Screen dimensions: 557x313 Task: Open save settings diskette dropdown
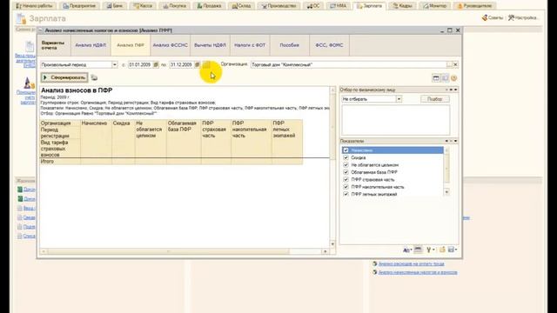coord(453,250)
